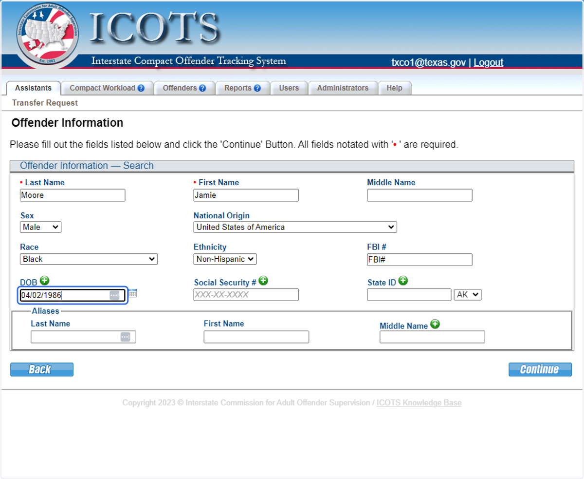Open the DOB calendar picker icon
This screenshot has width=584, height=479.
[x=133, y=293]
